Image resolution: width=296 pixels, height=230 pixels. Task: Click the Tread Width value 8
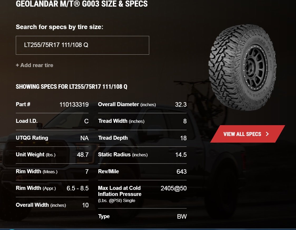coord(185,121)
